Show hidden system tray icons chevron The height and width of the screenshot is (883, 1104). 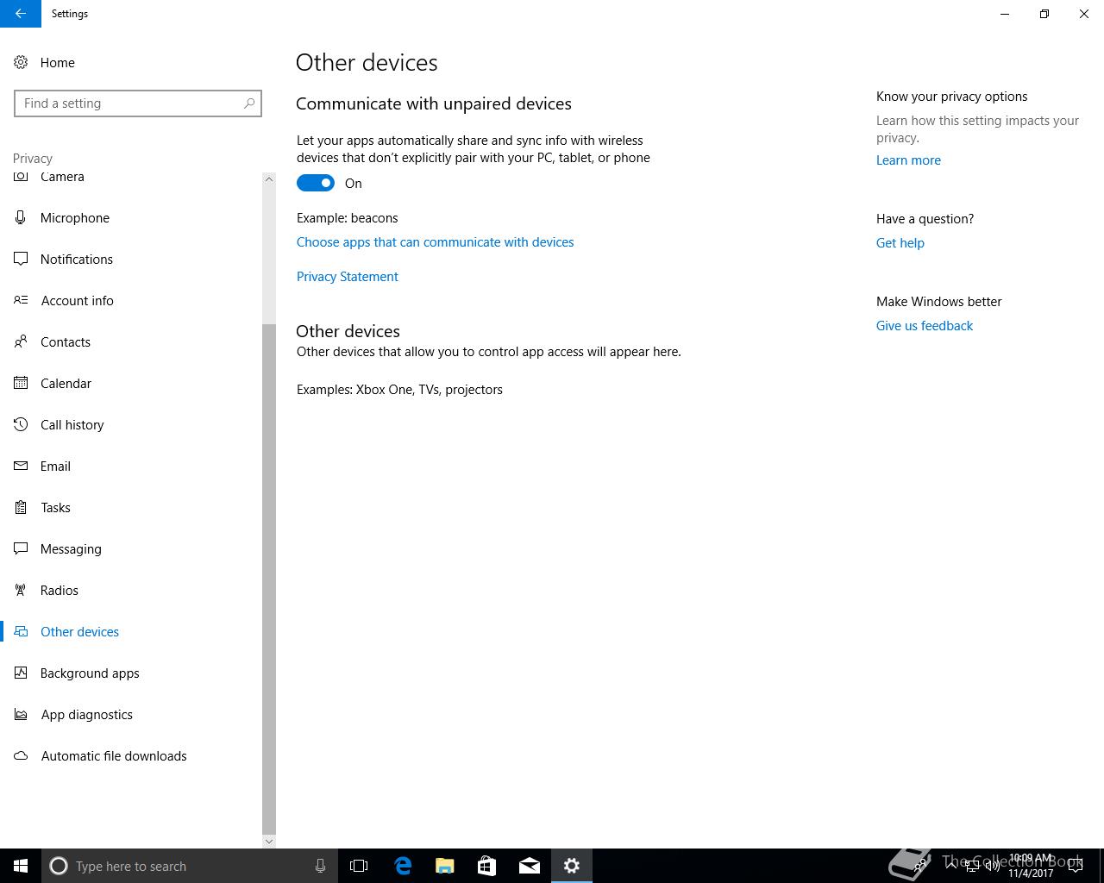(950, 866)
